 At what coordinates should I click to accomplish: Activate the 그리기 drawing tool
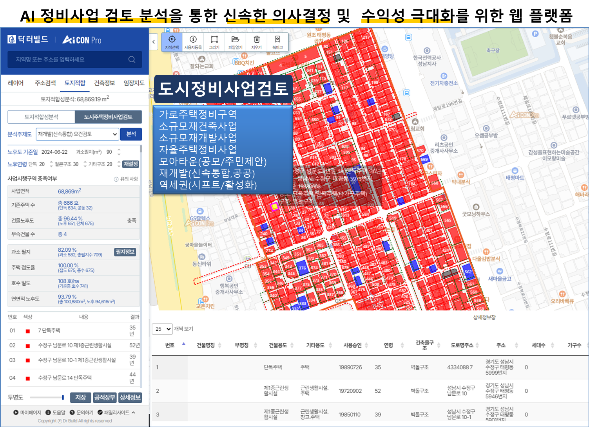(214, 41)
